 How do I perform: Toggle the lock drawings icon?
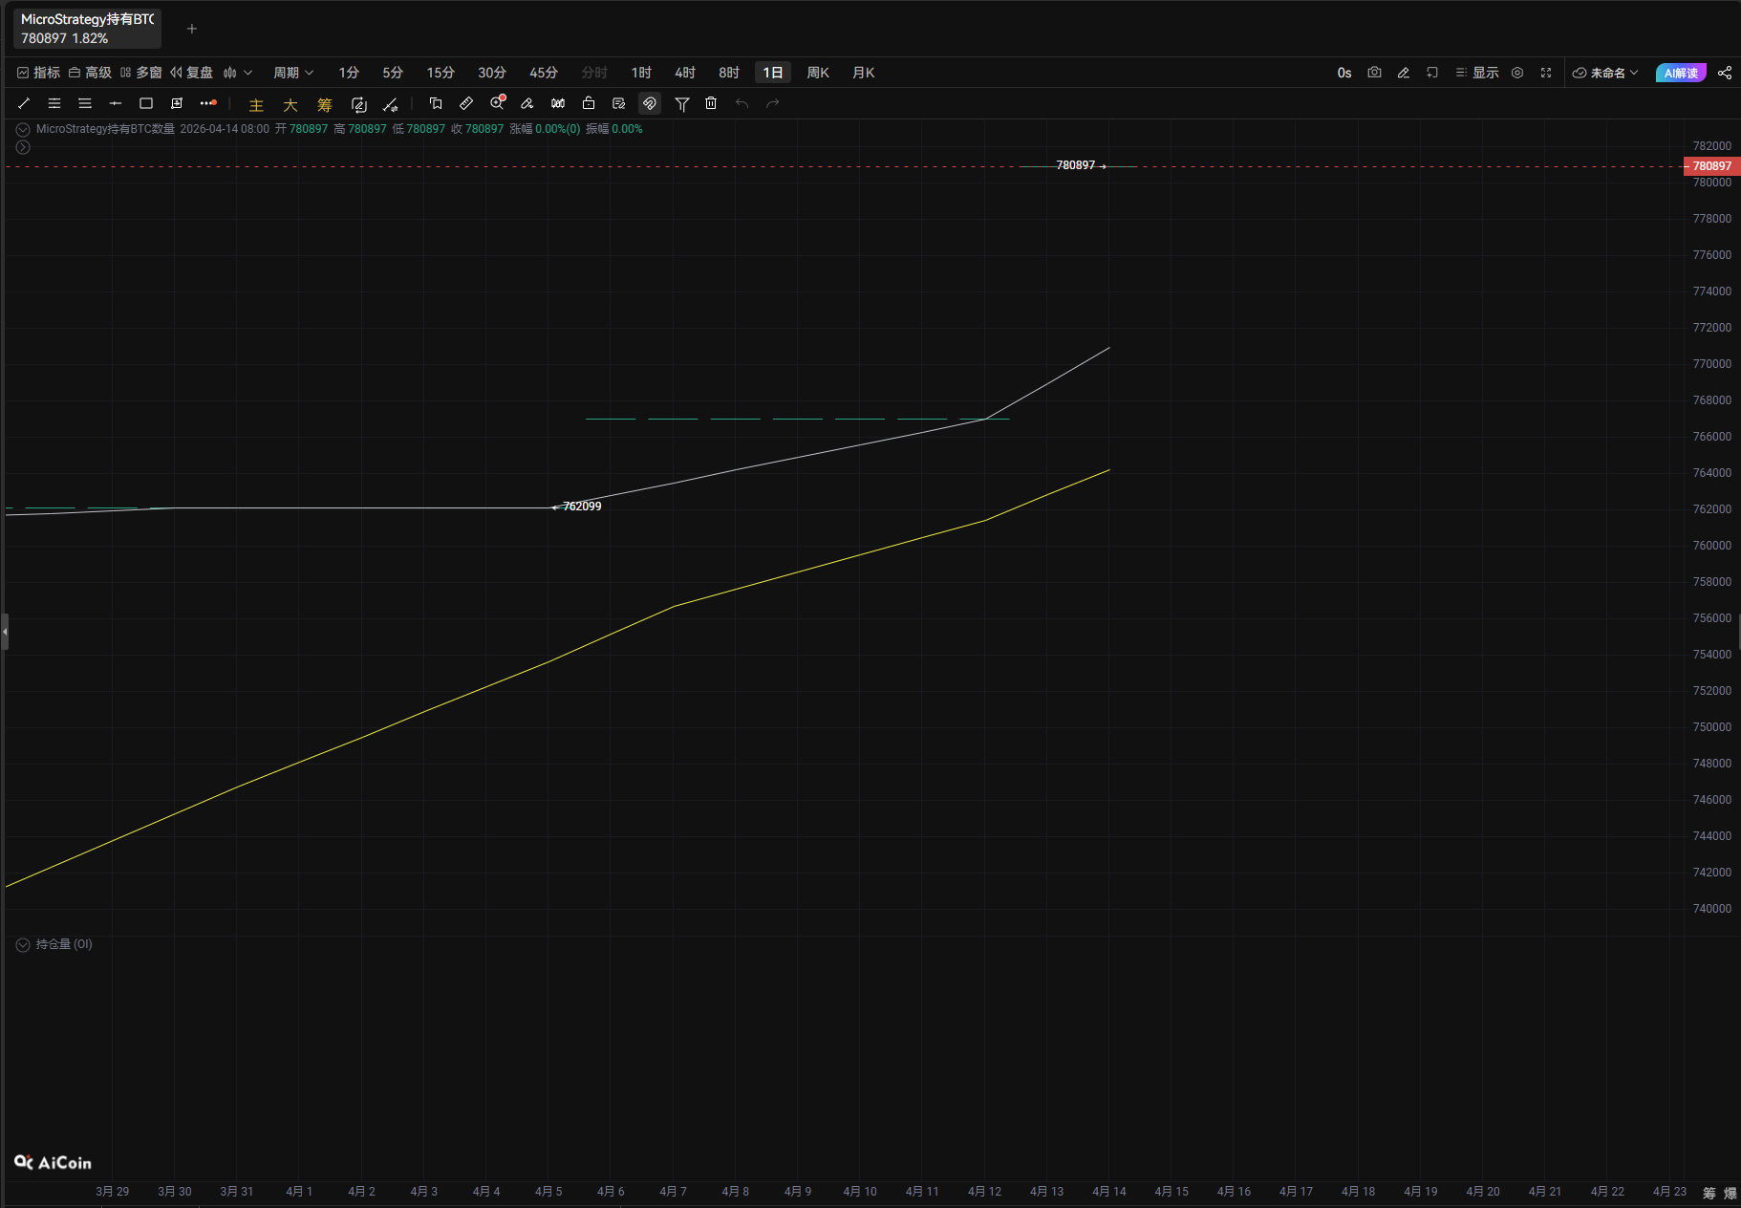click(589, 103)
